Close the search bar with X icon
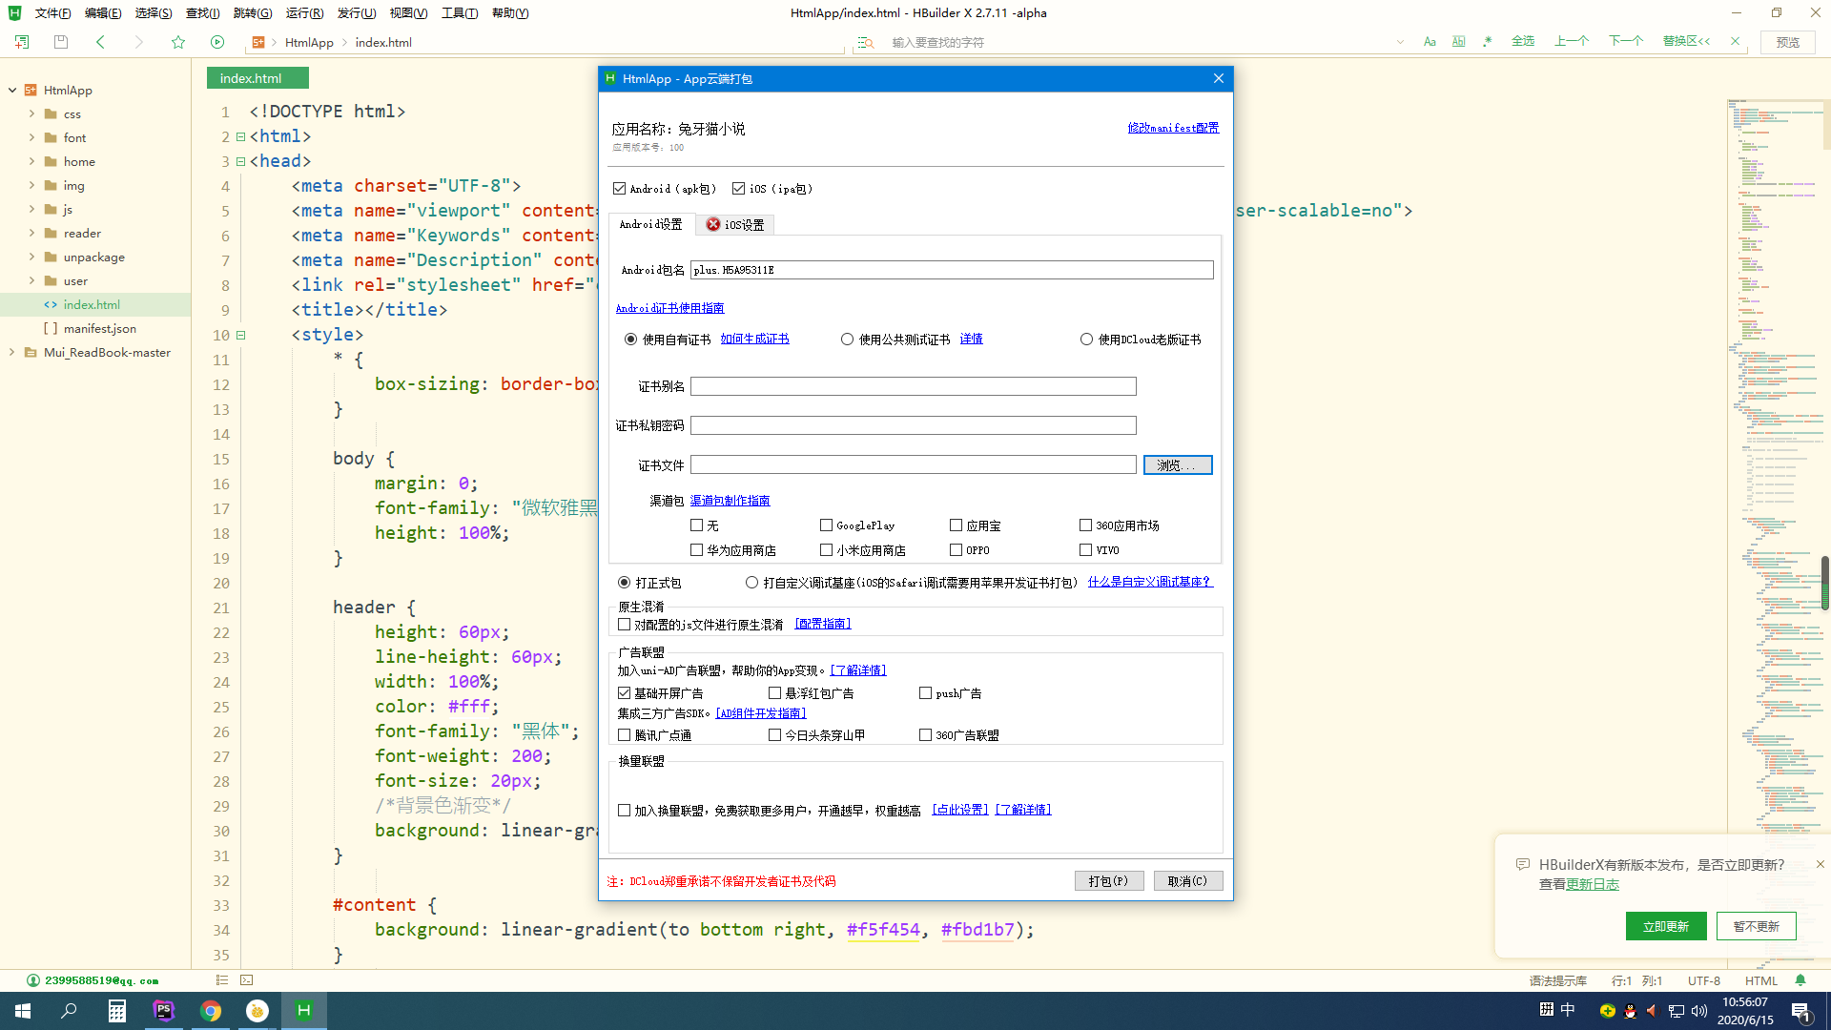1831x1030 pixels. click(x=1736, y=41)
